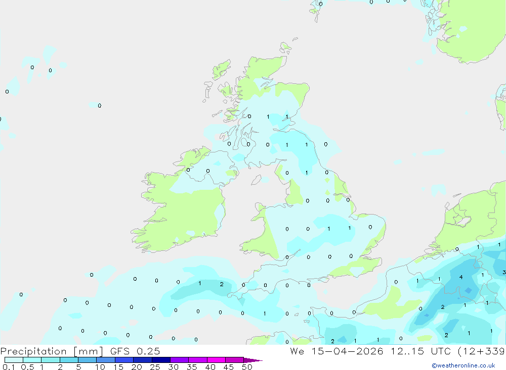Click the '4' precipitation value over Belgium

click(461, 277)
